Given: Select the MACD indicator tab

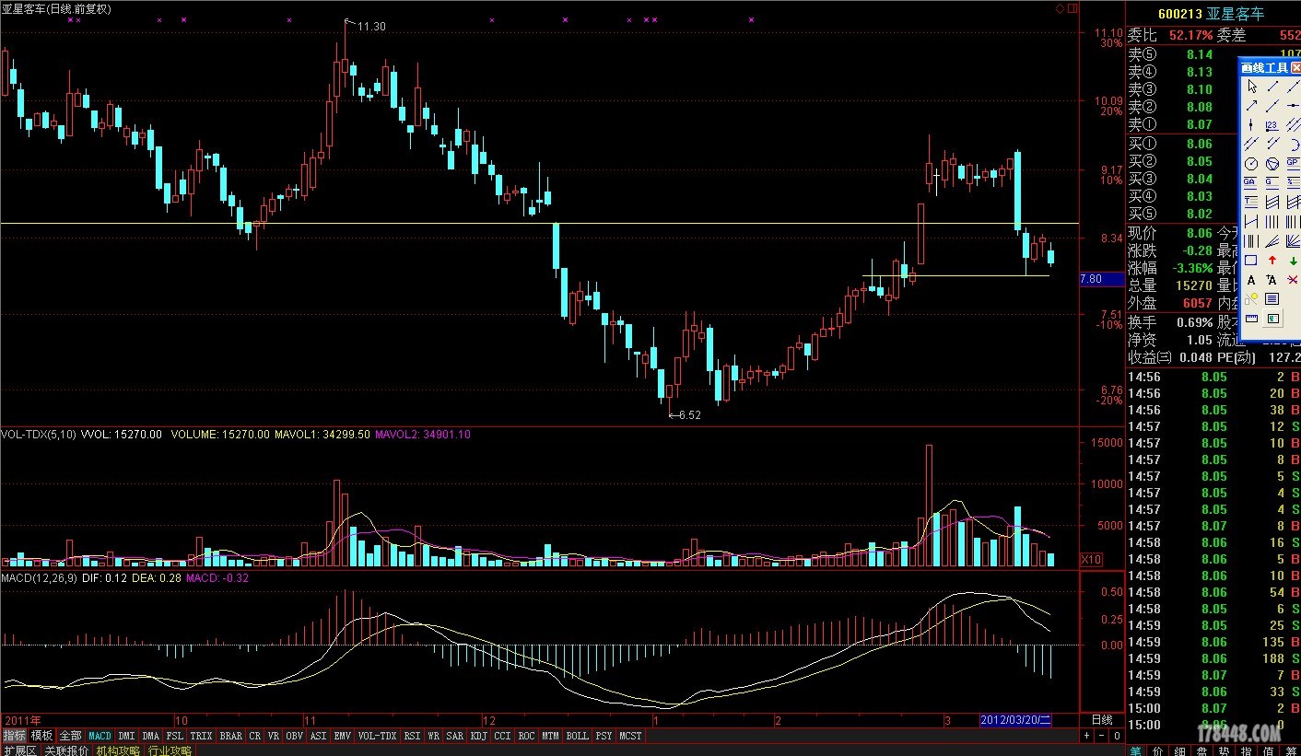Looking at the screenshot, I should [x=100, y=737].
